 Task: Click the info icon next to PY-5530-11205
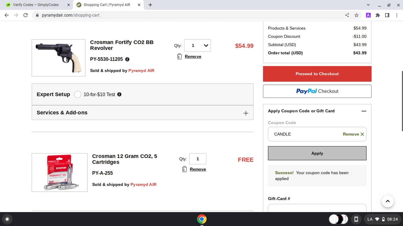(127, 59)
